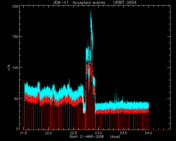Image resolution: width=176 pixels, height=141 pixels.
Task: Click the 24.0 x-axis tick label
Action: 148,133
